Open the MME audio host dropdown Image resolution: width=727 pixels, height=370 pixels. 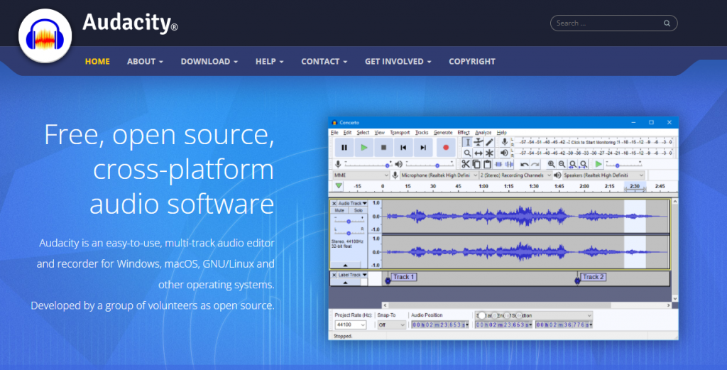point(361,175)
